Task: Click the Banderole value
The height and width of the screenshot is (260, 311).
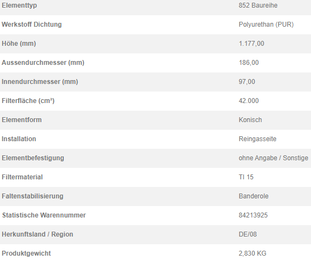Action: [254, 196]
